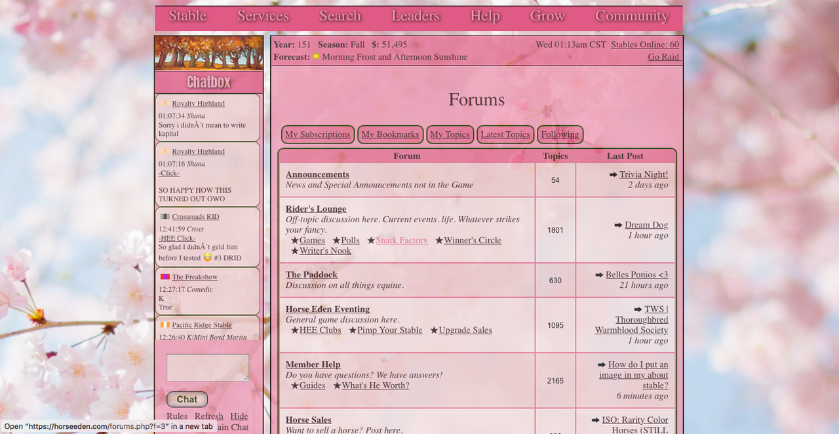Open the Polls subforum
Image resolution: width=839 pixels, height=434 pixels.
pos(350,241)
